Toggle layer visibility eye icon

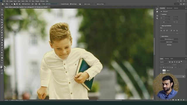click(x=161, y=73)
